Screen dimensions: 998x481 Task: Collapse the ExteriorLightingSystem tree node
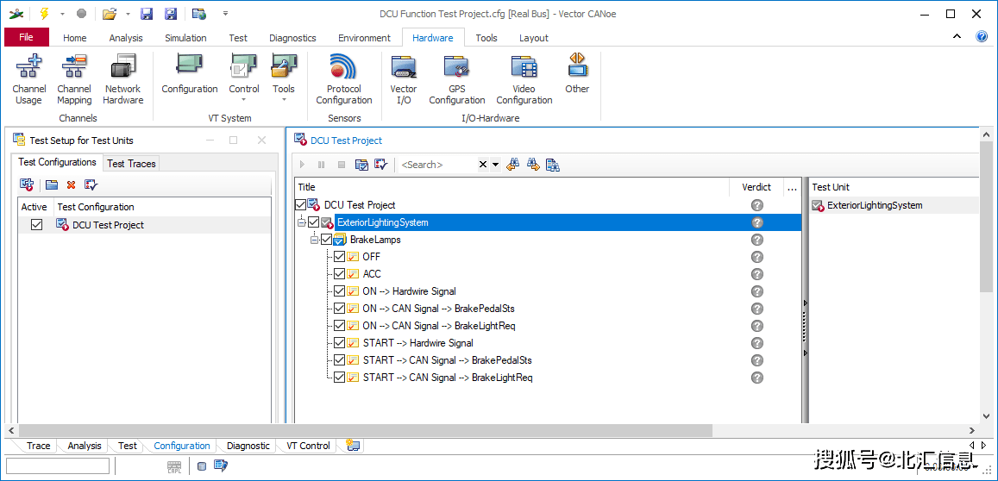302,222
